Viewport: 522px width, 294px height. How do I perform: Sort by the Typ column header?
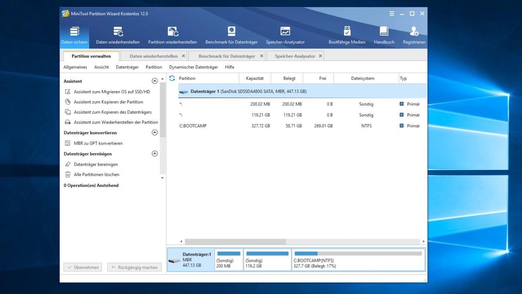412,78
